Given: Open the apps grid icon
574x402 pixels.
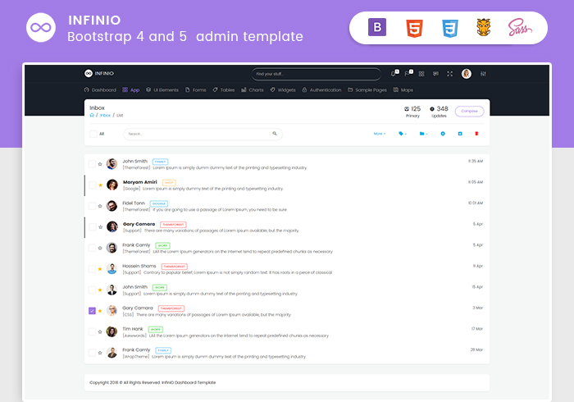Looking at the screenshot, I should coord(422,74).
